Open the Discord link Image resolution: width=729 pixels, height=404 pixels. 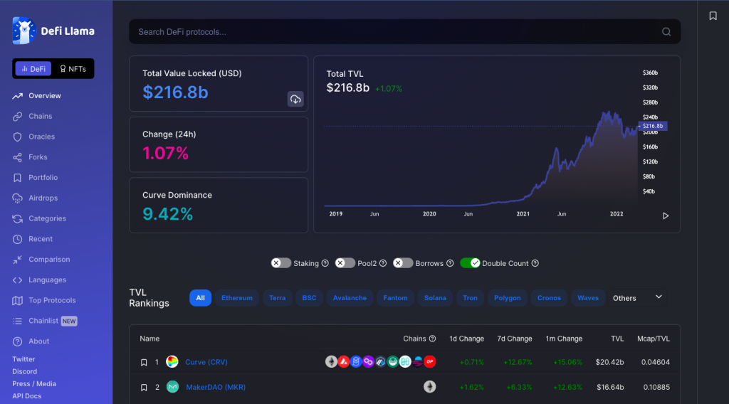(25, 371)
